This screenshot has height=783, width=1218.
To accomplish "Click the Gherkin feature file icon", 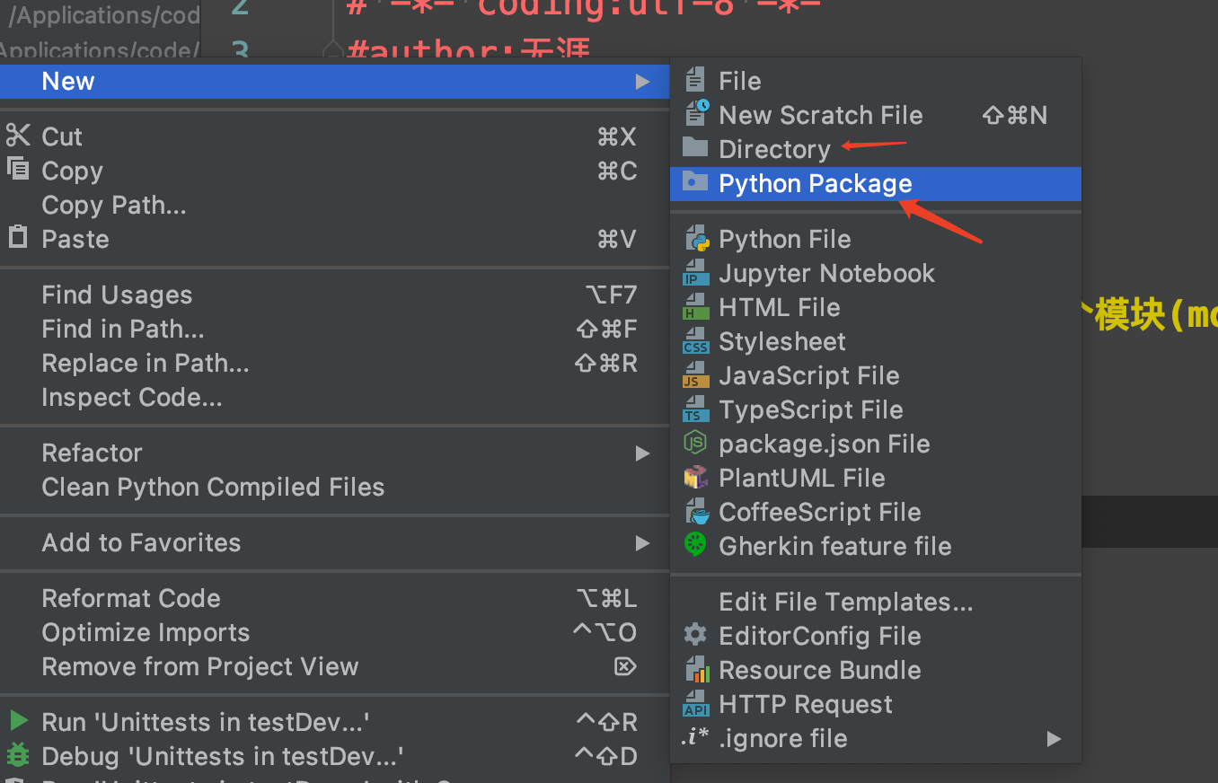I will pyautogui.click(x=696, y=546).
